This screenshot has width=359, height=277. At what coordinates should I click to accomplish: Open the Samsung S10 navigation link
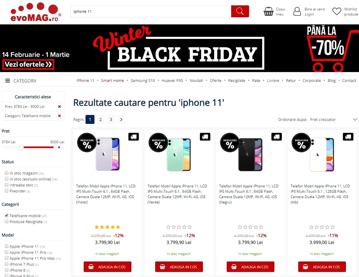point(142,81)
